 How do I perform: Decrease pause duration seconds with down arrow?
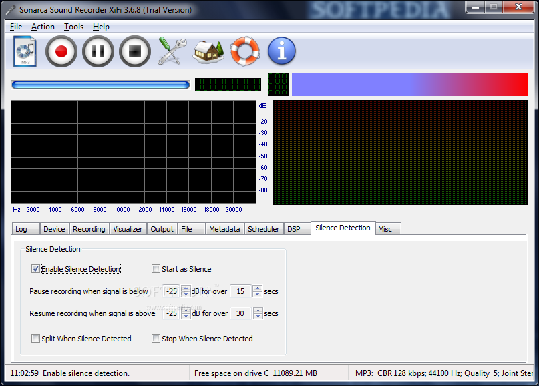257,295
